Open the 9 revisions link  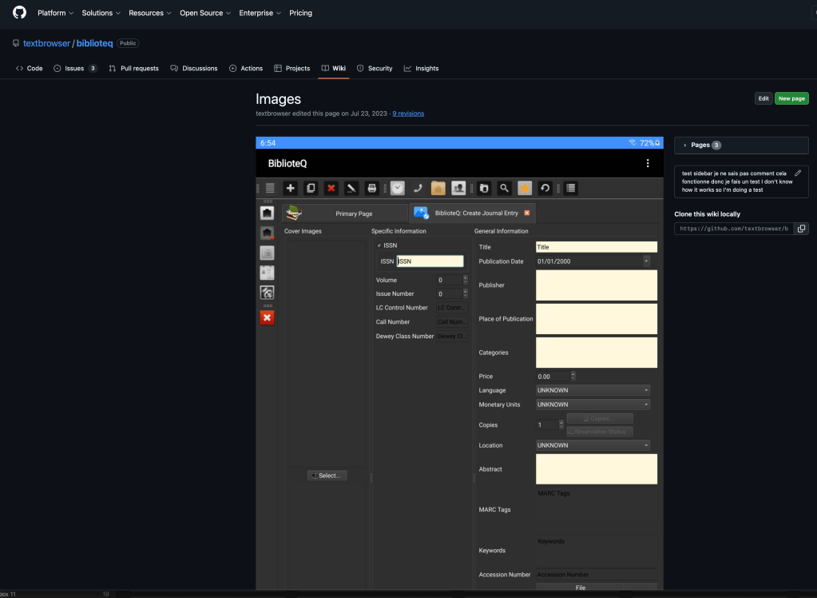click(408, 114)
